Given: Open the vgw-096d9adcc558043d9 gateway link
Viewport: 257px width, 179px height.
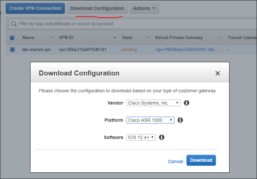Looking at the screenshot, I should tap(187, 49).
